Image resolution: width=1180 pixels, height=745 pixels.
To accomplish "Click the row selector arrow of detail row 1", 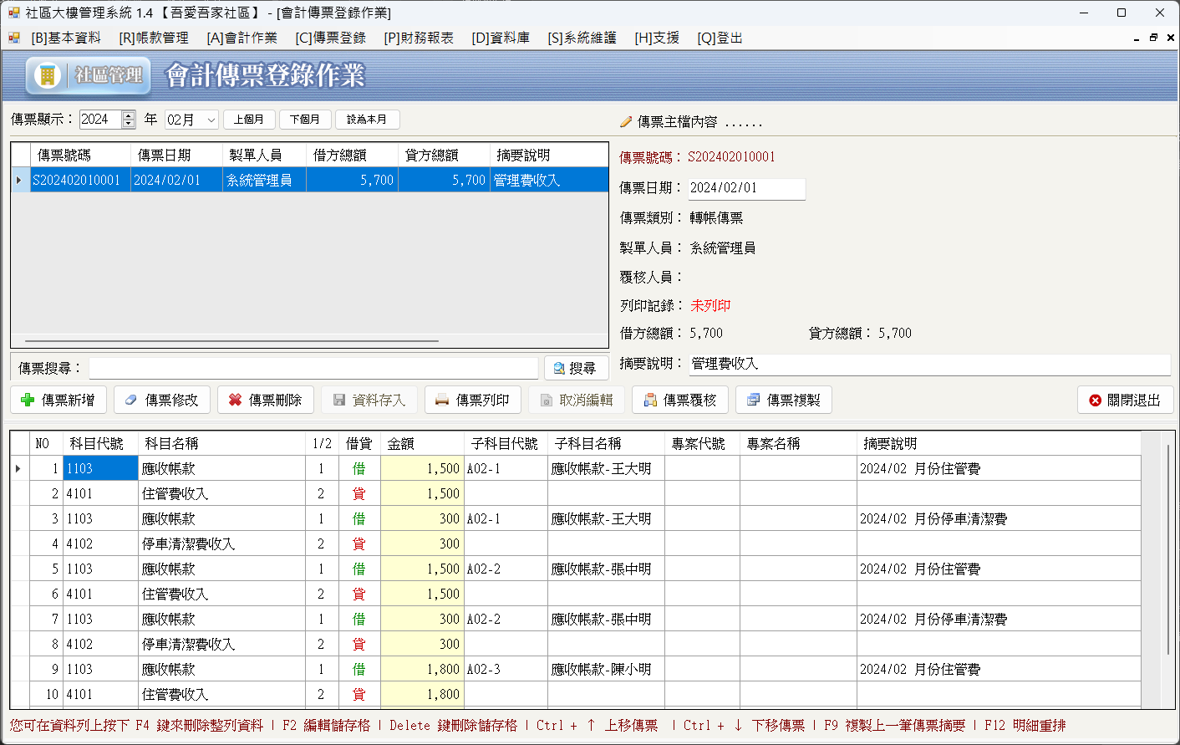I will click(x=19, y=469).
